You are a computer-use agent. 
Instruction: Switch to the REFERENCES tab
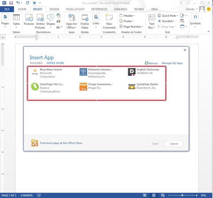pos(99,9)
